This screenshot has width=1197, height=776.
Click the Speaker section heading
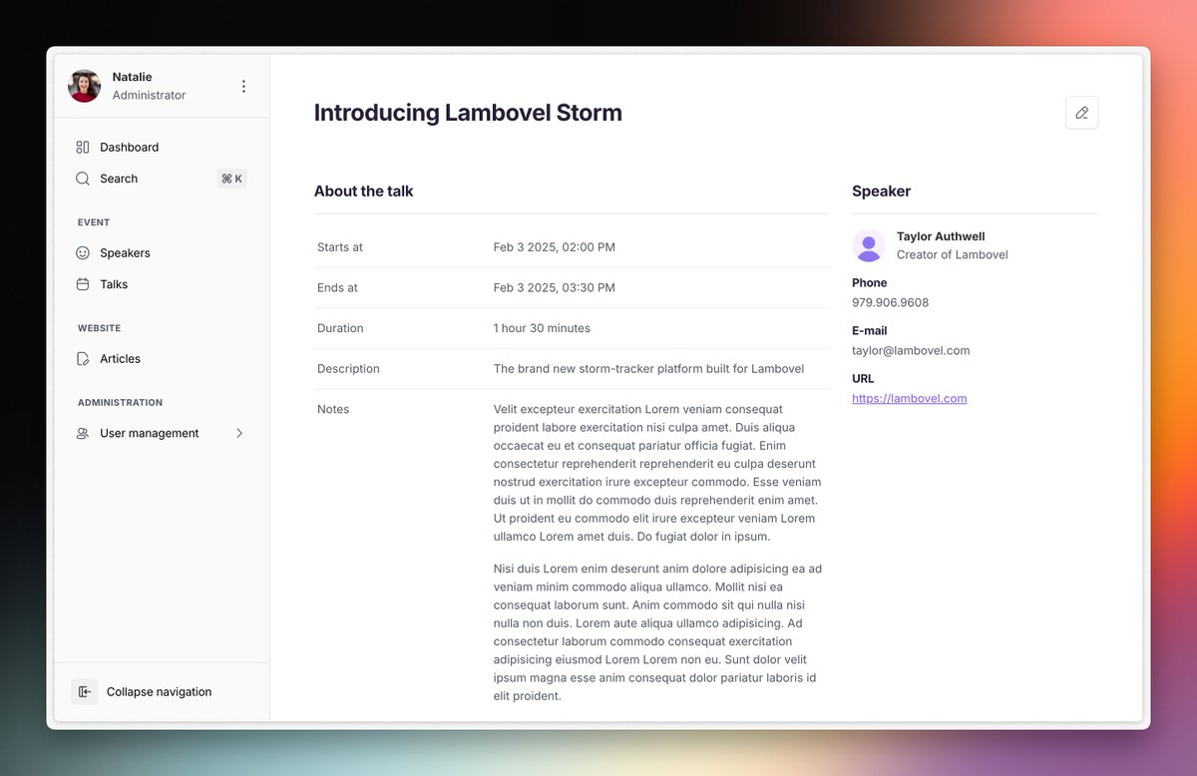pyautogui.click(x=881, y=192)
